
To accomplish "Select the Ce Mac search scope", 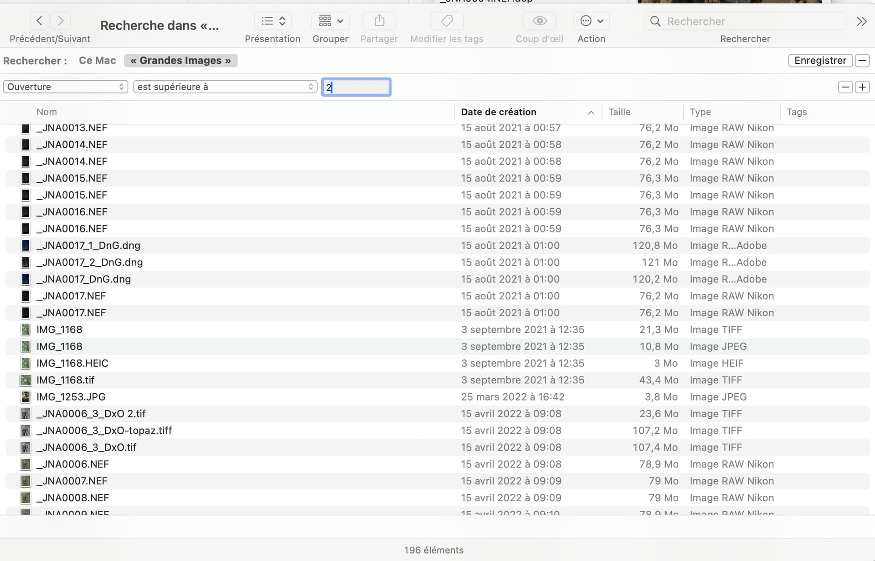I will pos(97,61).
